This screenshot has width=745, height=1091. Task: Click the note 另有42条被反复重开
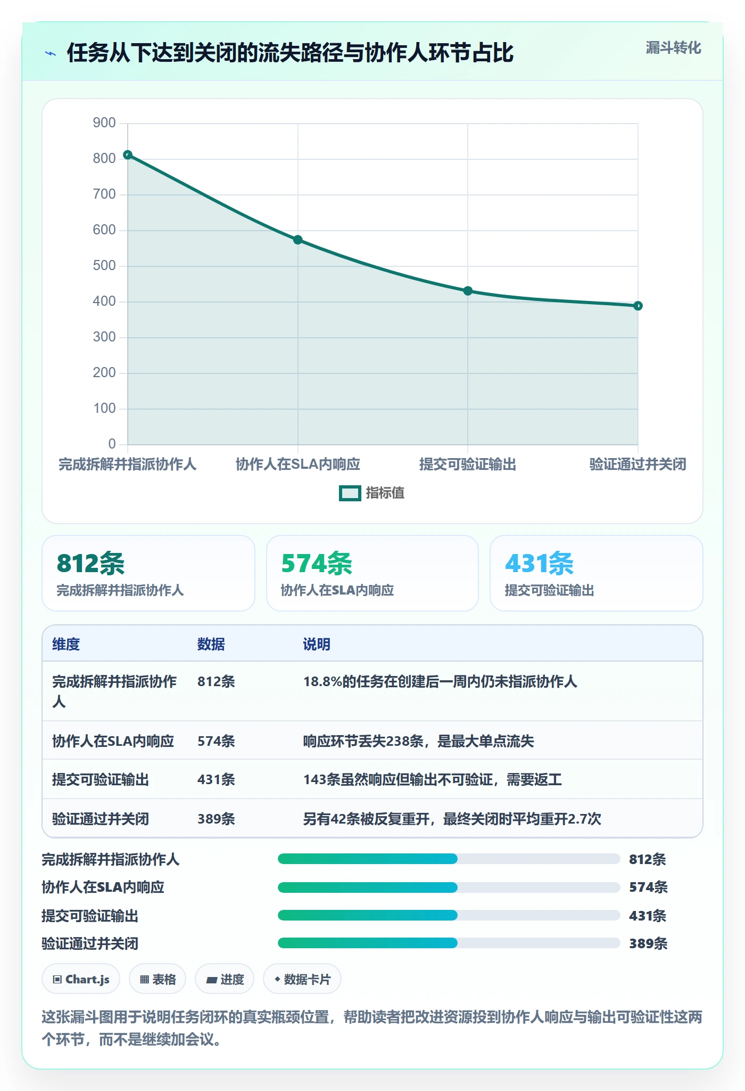(452, 819)
